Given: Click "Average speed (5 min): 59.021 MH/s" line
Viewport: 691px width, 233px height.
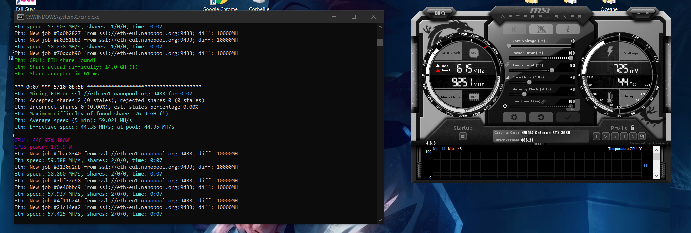Looking at the screenshot, I should tap(73, 120).
